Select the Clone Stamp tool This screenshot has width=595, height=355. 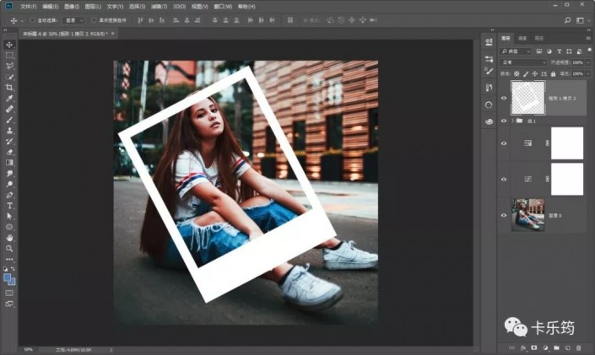pyautogui.click(x=9, y=131)
